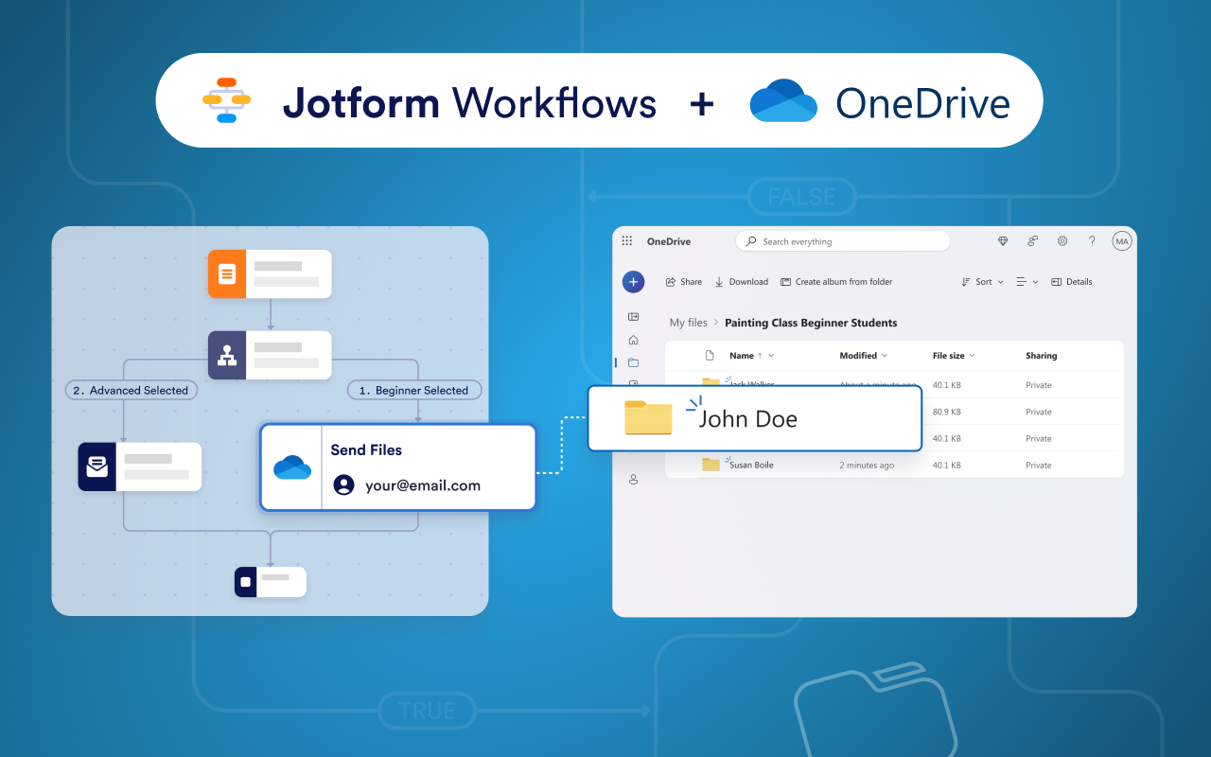
Task: Toggle the navigation pane icon in the sidebar
Action: [633, 317]
